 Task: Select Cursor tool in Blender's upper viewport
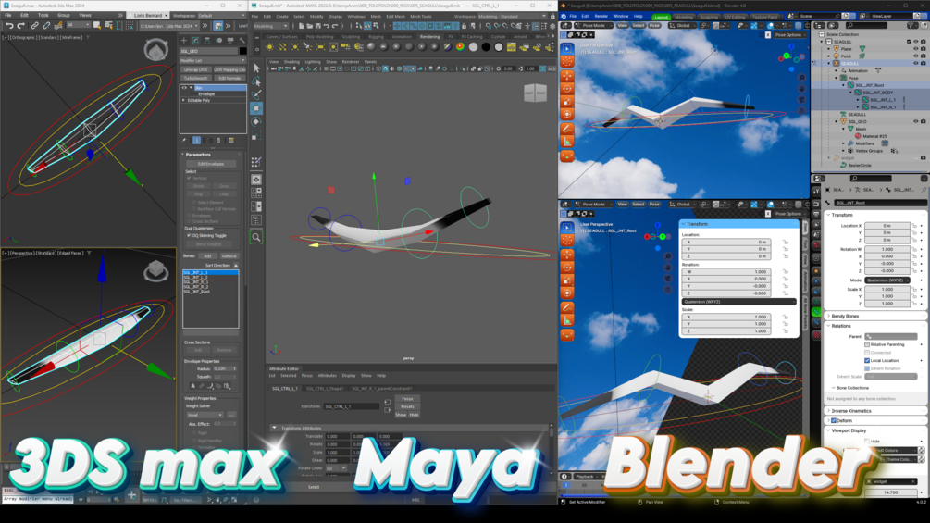tap(567, 62)
